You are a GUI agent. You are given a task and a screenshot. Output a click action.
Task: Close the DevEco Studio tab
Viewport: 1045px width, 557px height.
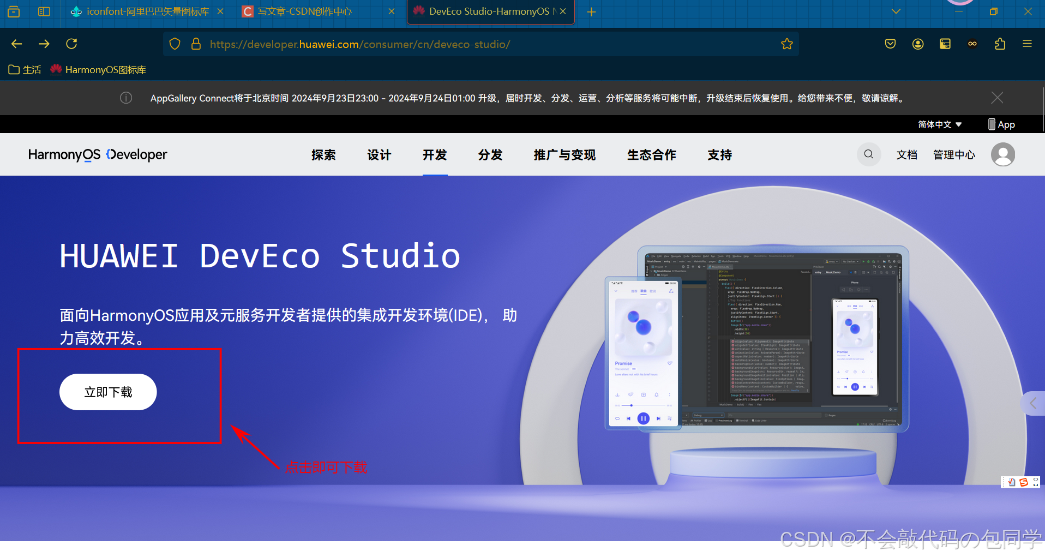(x=563, y=11)
